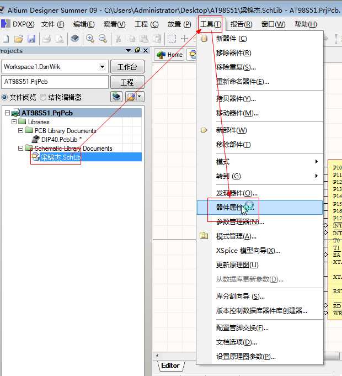Pin the Projects panel
This screenshot has height=376, width=342.
[x=137, y=50]
